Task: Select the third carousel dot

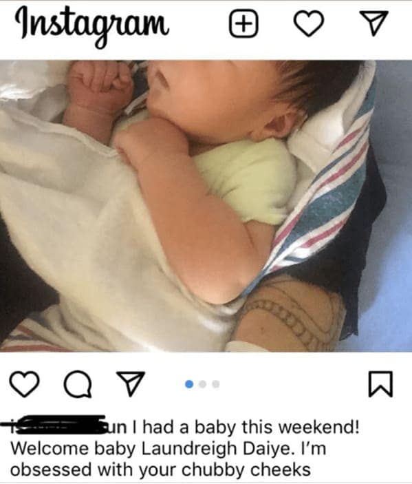Action: click(x=216, y=384)
